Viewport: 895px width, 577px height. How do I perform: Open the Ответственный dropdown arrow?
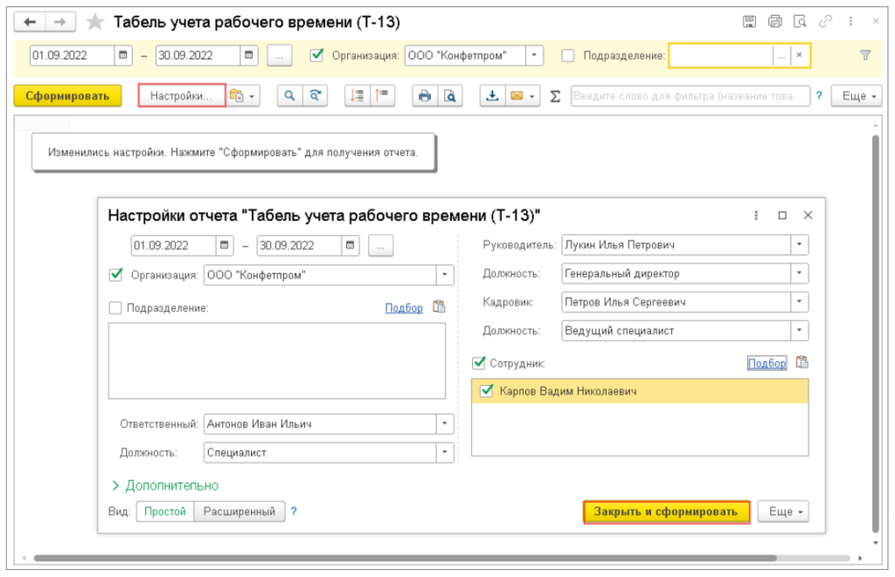tap(445, 423)
